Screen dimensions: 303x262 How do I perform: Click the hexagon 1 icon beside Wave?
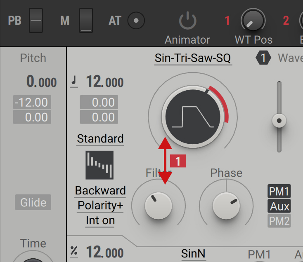tap(263, 58)
